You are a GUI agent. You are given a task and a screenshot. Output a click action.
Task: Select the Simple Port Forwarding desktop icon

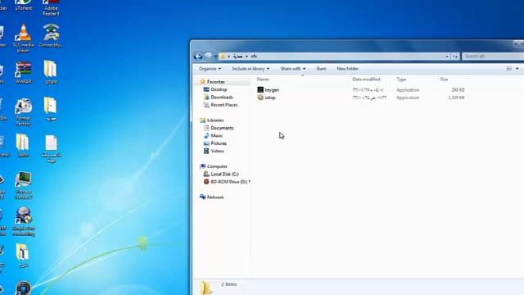tap(24, 221)
